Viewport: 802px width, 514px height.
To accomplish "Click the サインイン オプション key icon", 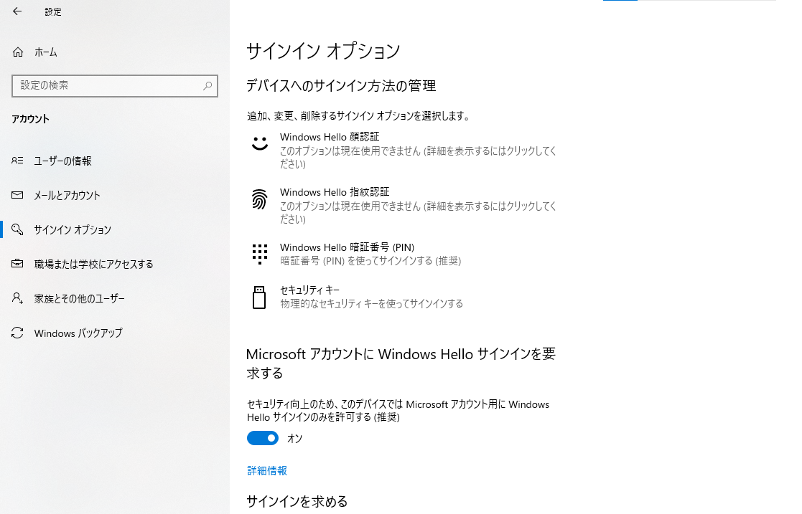I will click(x=17, y=229).
